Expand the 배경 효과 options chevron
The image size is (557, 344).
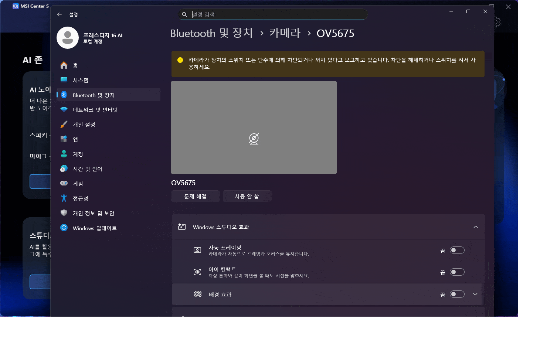tap(475, 294)
